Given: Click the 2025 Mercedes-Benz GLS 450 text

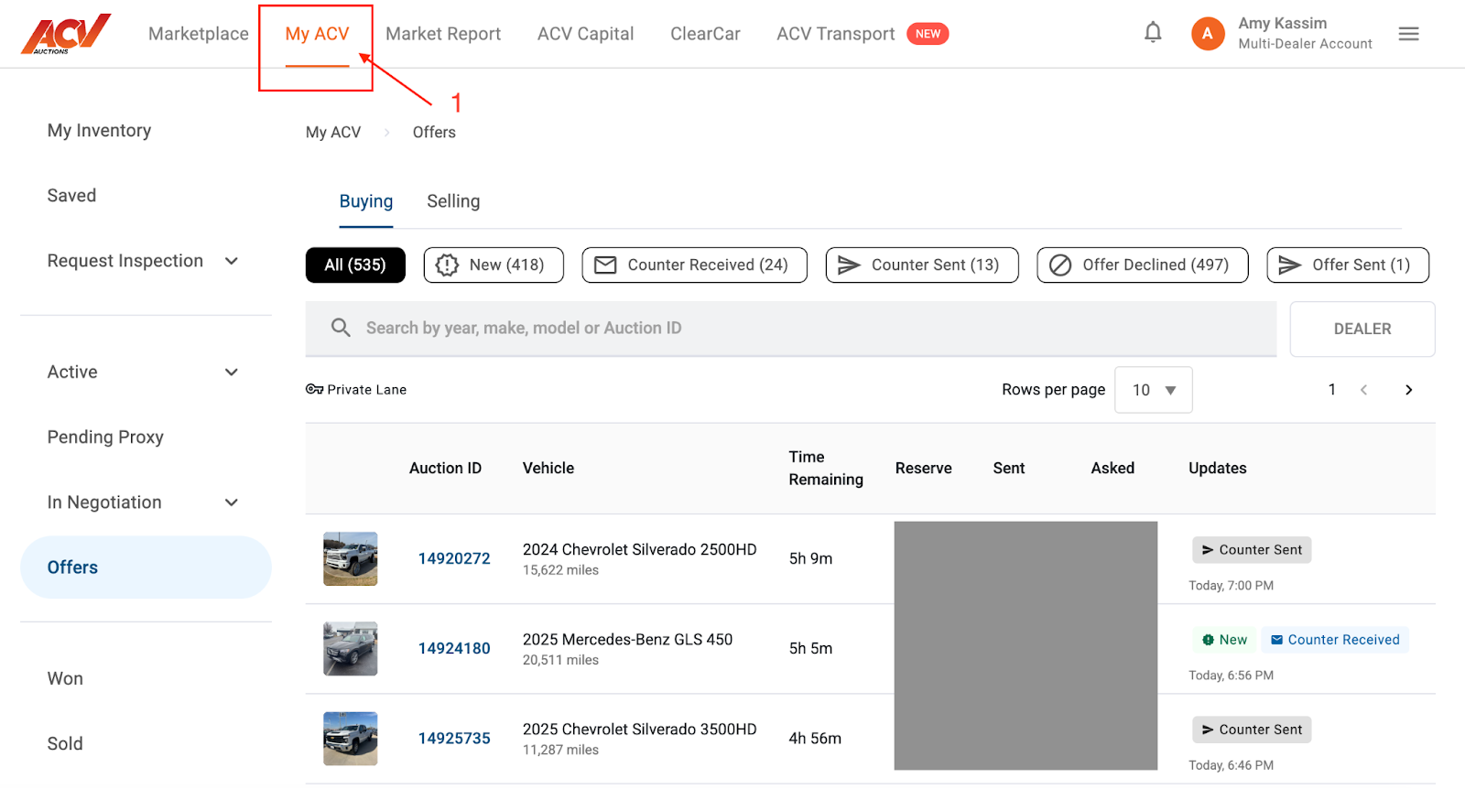Looking at the screenshot, I should coord(627,639).
